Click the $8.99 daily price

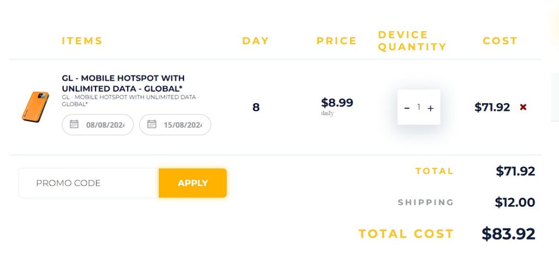click(x=337, y=103)
